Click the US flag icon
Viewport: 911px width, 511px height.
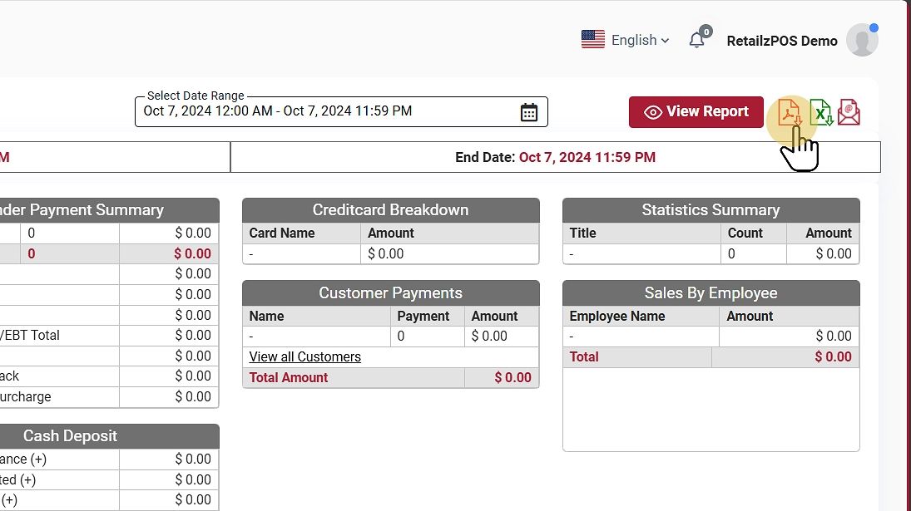593,40
